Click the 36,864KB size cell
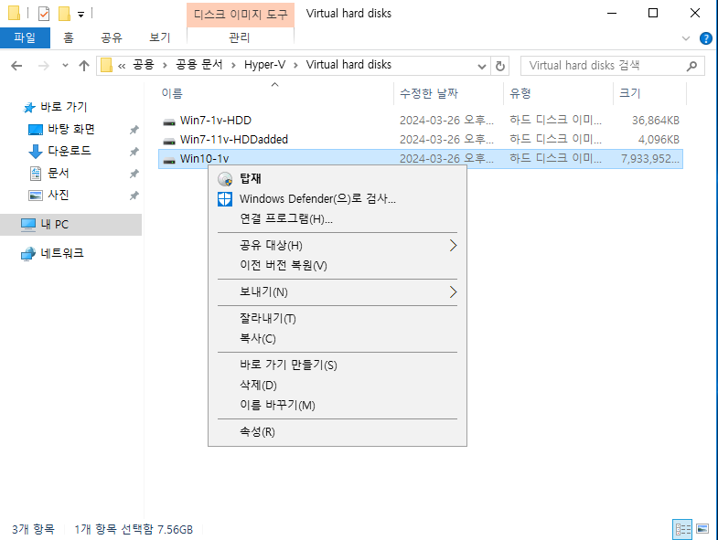Screen dimensions: 718x540 pyautogui.click(x=655, y=121)
